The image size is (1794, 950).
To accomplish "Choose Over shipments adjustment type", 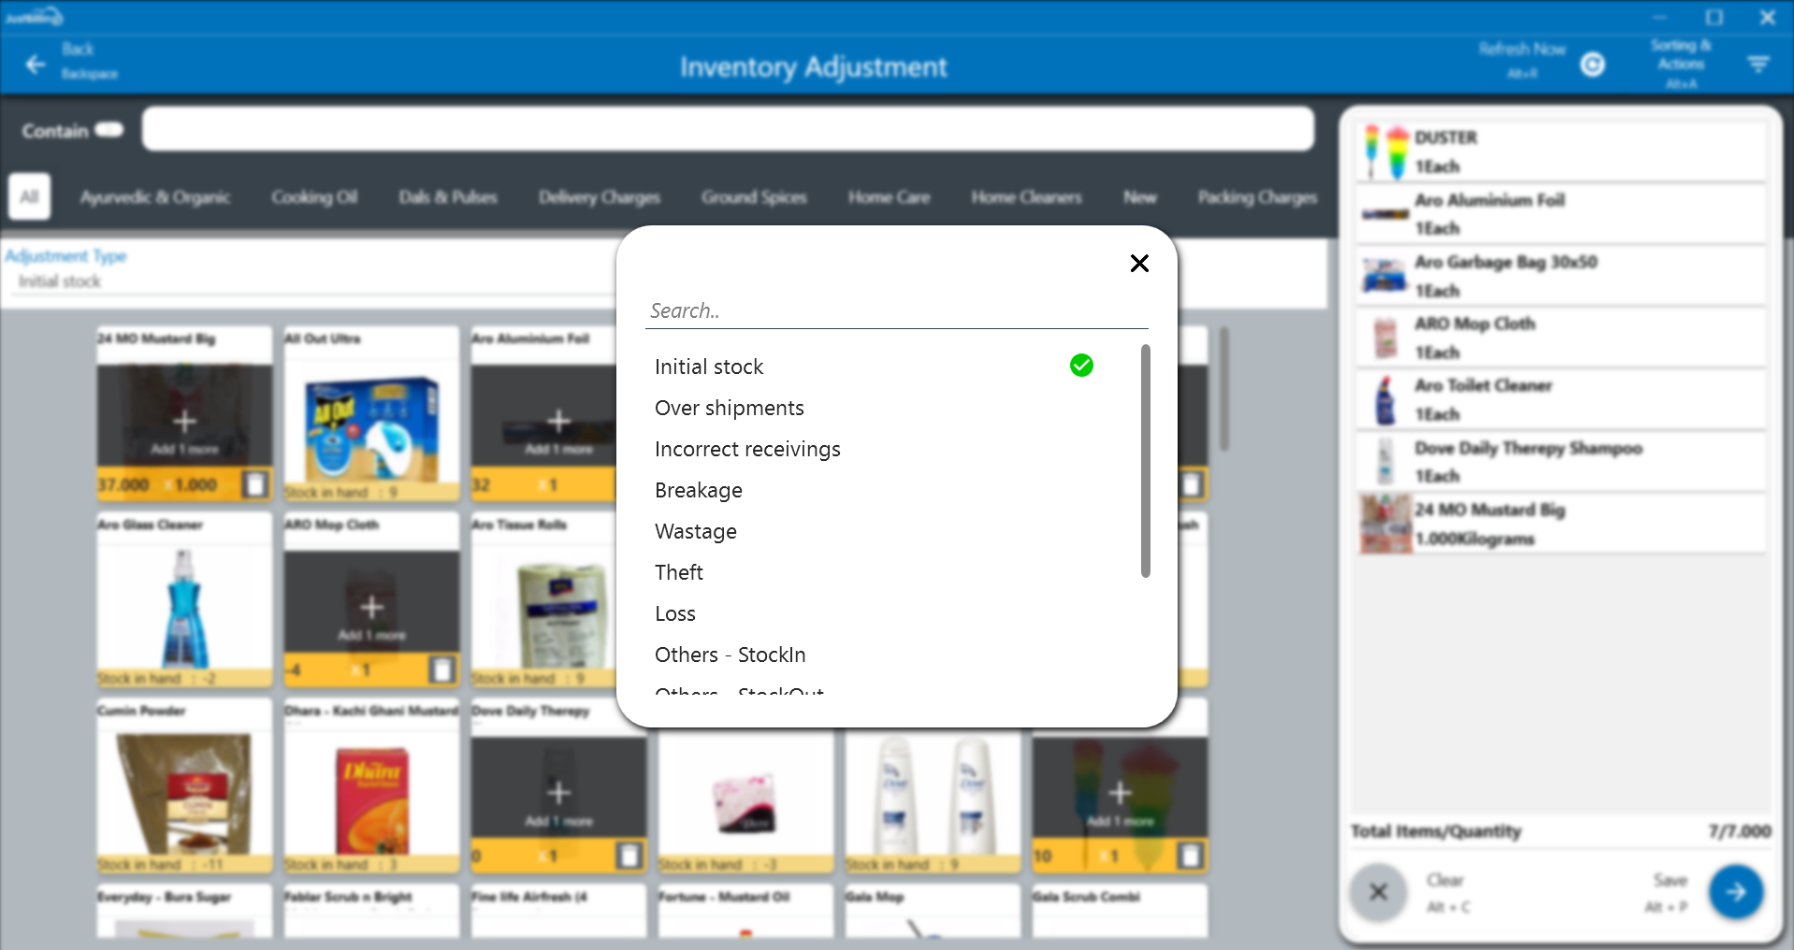I will pyautogui.click(x=729, y=408).
